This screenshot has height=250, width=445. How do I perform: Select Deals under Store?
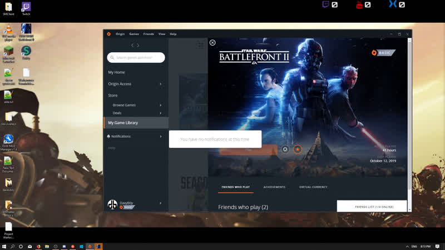coord(117,113)
